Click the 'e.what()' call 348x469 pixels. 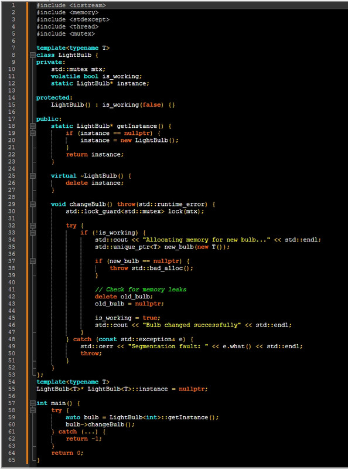click(237, 346)
